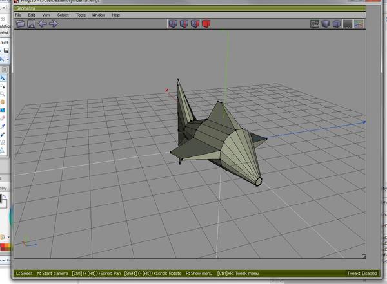Save the model with the floppy disk icon
The width and height of the screenshot is (387, 284).
click(32, 24)
